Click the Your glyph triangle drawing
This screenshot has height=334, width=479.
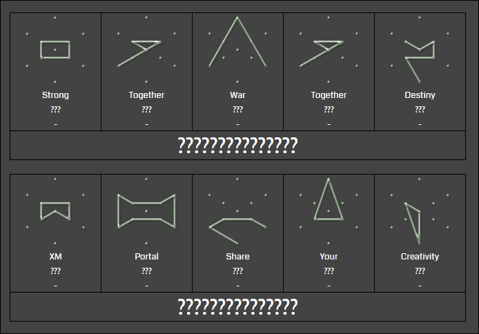click(x=329, y=202)
